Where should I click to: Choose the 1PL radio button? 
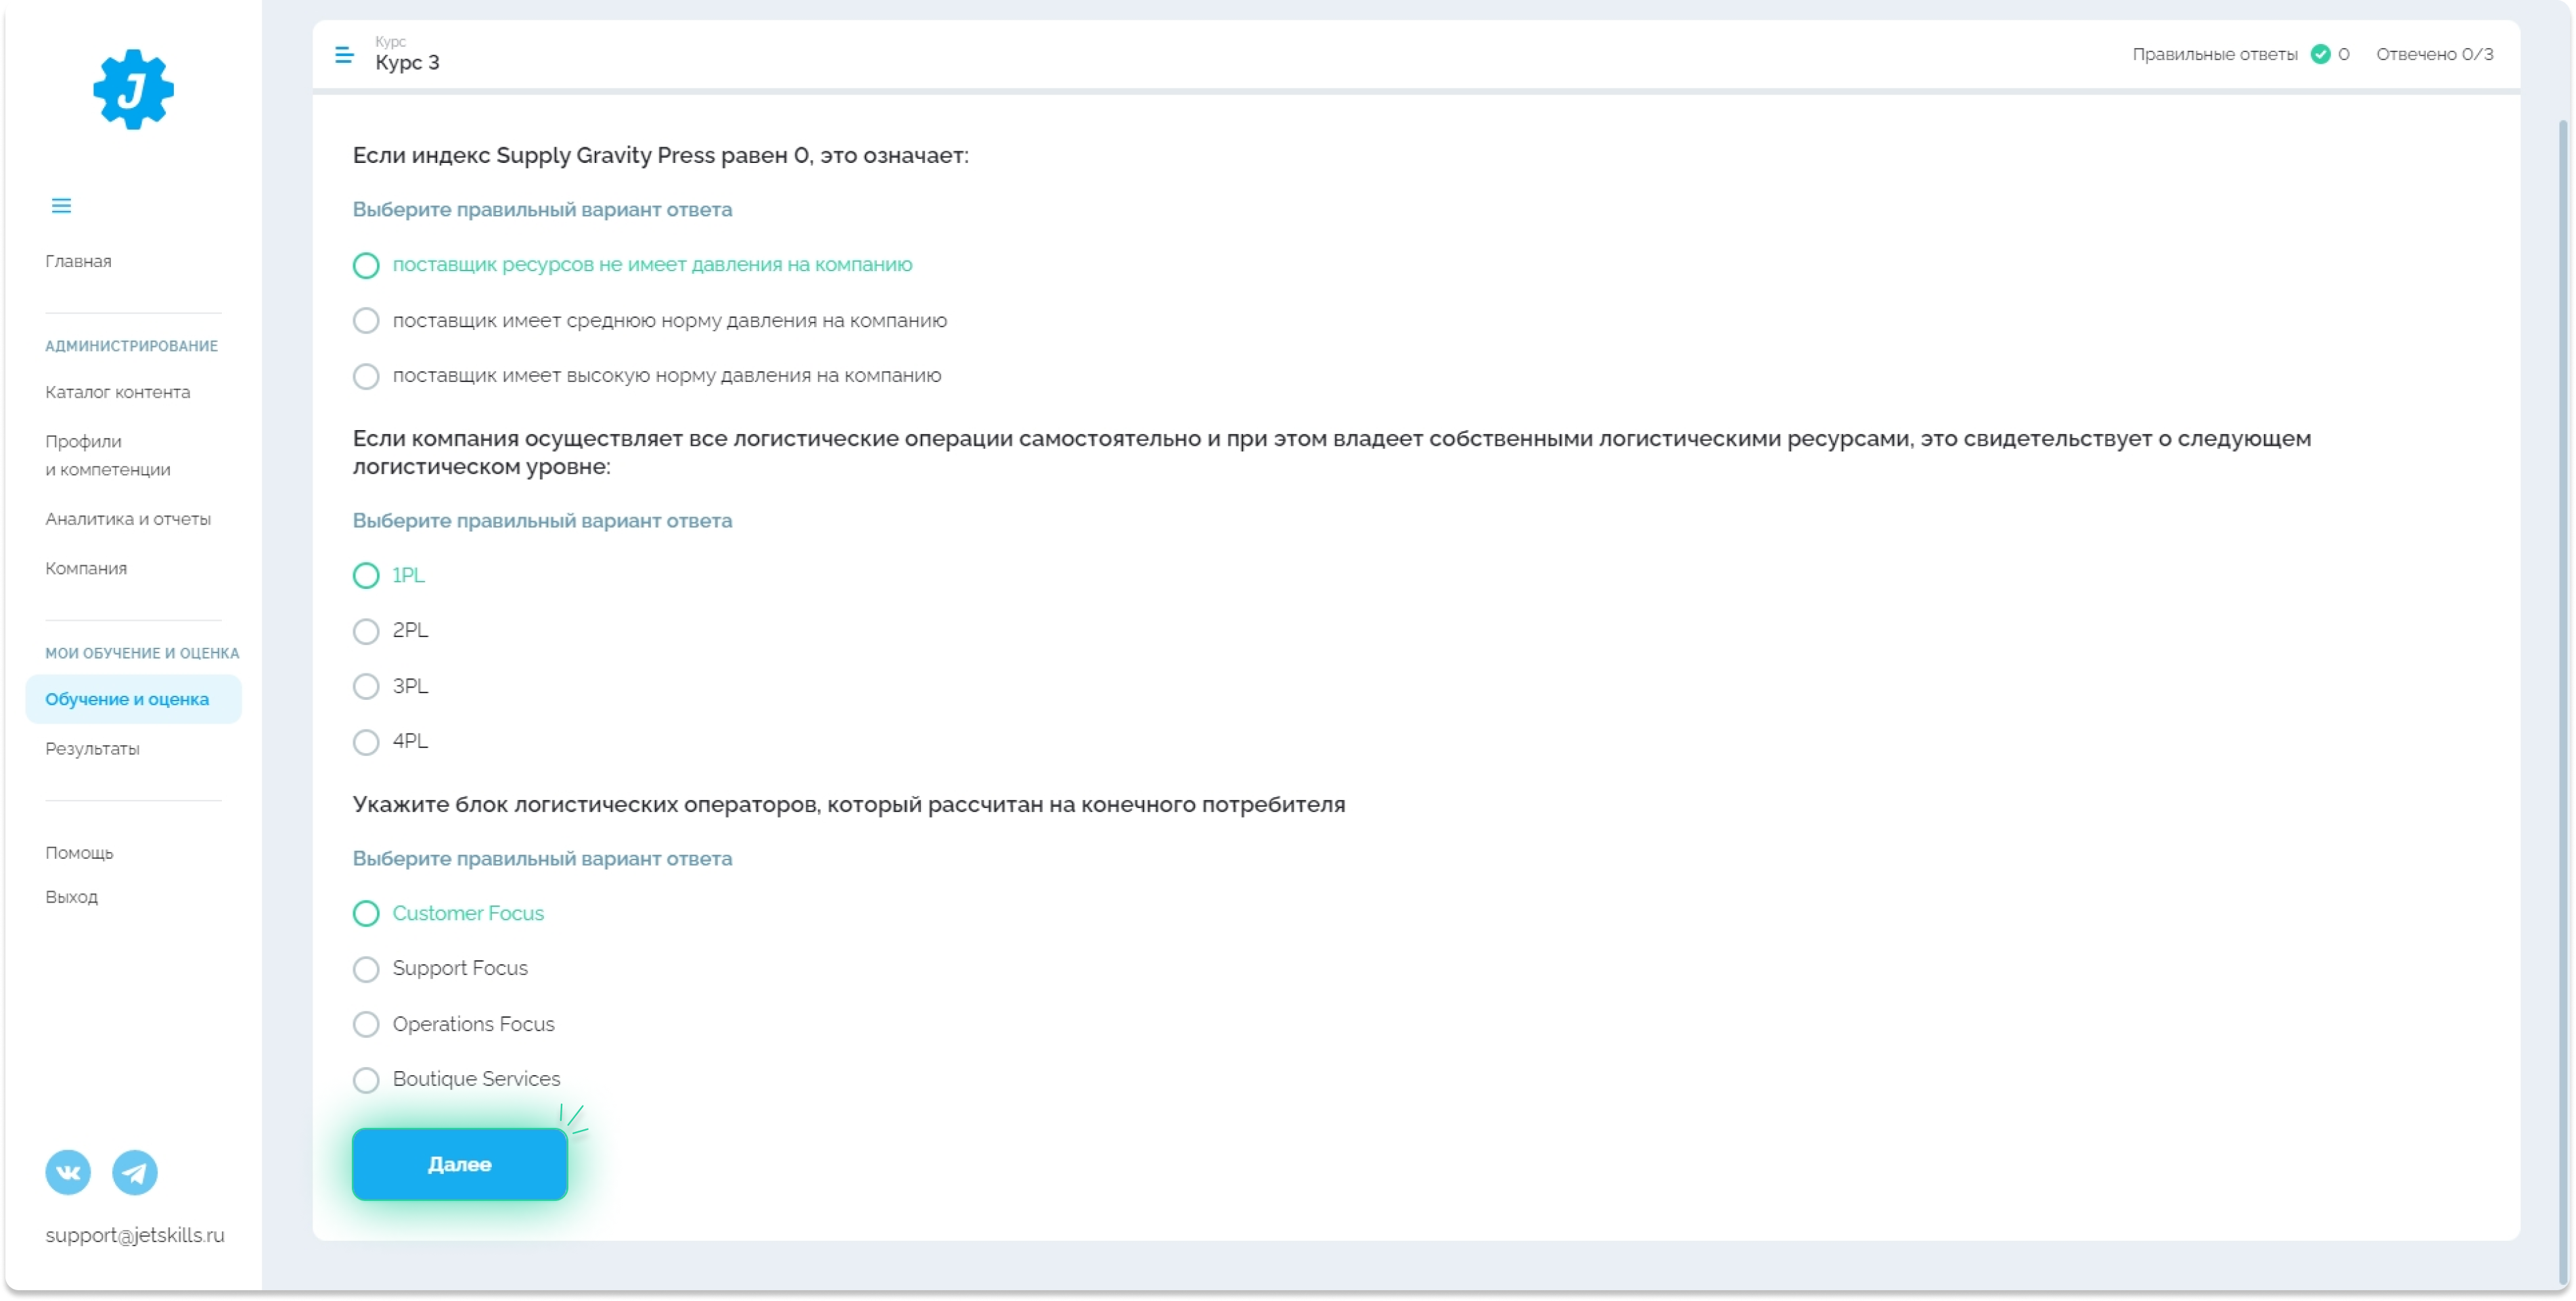click(366, 575)
